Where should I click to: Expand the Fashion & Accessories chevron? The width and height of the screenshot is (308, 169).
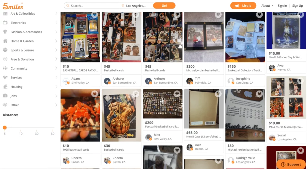tap(56, 32)
